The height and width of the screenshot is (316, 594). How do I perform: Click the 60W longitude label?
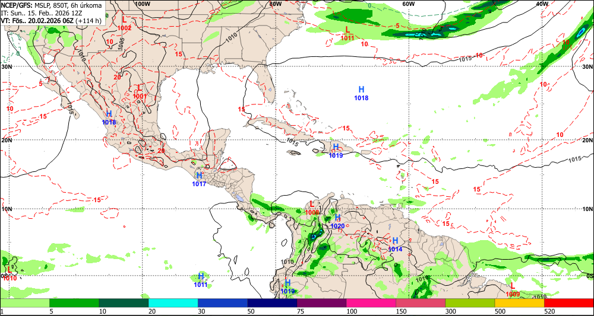[x=409, y=4]
